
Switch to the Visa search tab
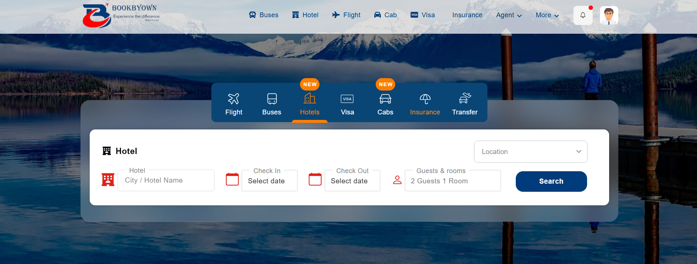click(x=347, y=104)
